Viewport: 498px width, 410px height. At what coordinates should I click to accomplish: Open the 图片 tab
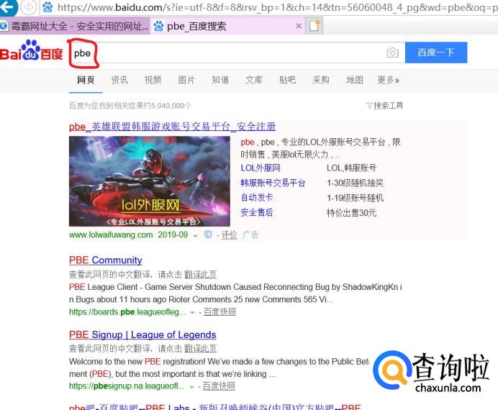click(x=186, y=80)
